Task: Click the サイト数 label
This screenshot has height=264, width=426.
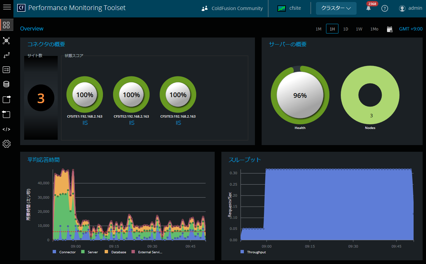Action: pyautogui.click(x=35, y=56)
